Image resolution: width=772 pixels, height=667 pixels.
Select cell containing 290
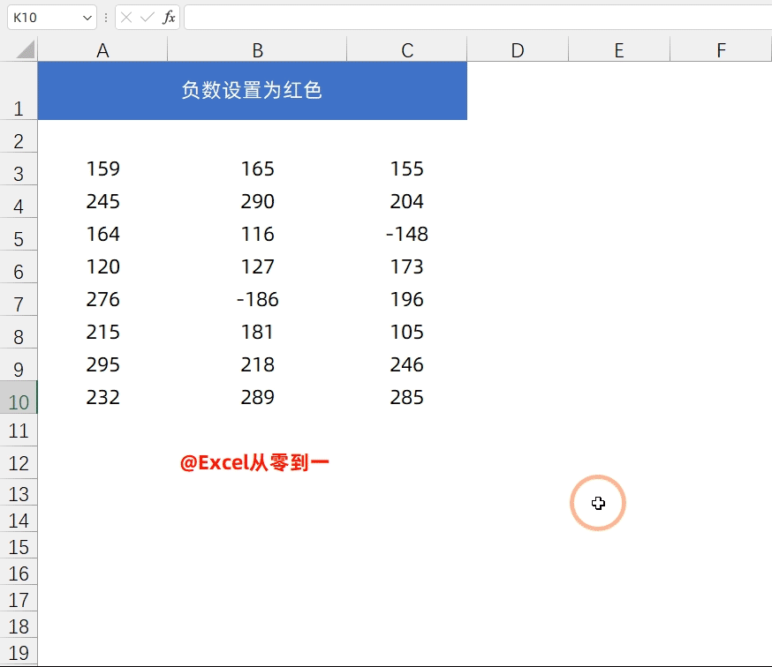[257, 201]
